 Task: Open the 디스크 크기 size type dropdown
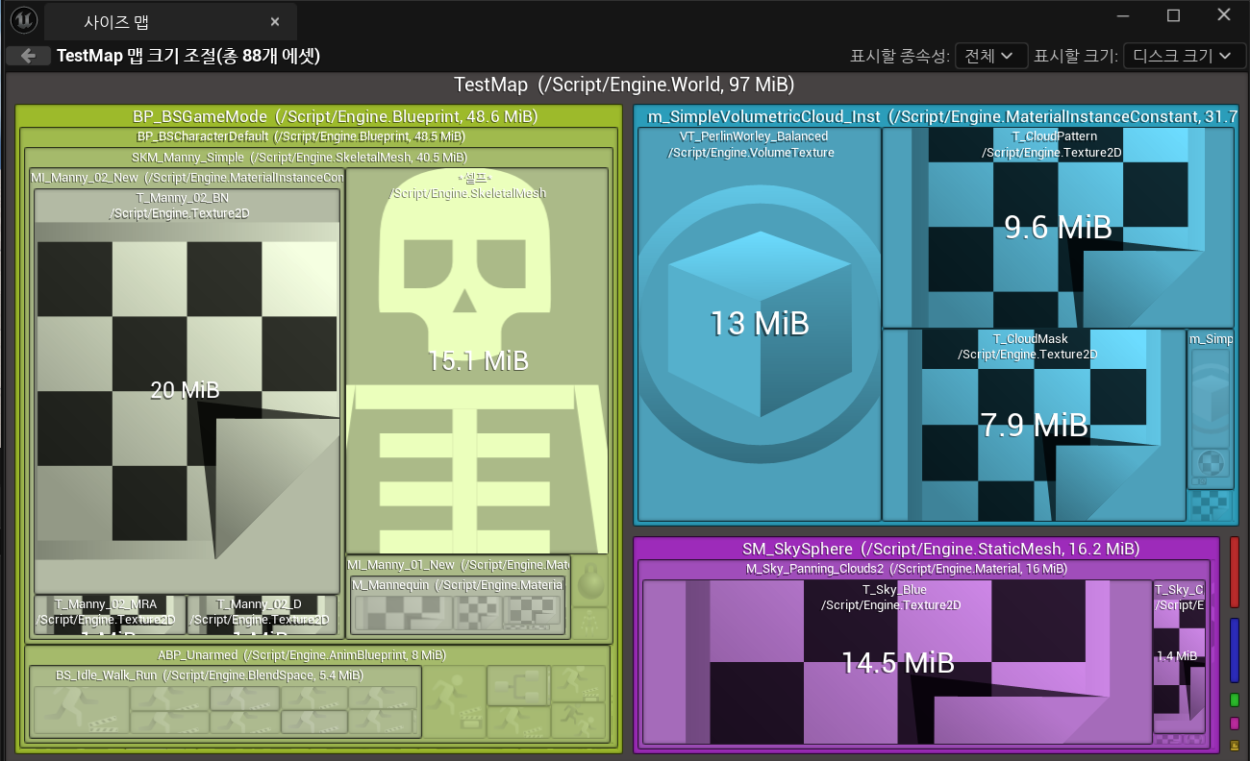pos(1182,56)
